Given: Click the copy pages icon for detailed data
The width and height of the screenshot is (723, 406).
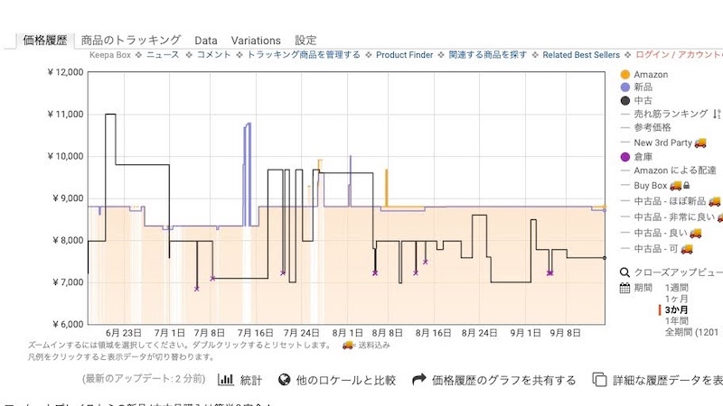Looking at the screenshot, I should (x=599, y=379).
